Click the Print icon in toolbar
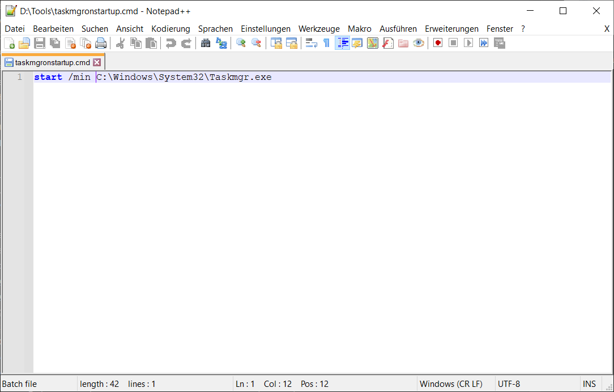Screen dimensions: 614x392 tap(101, 43)
